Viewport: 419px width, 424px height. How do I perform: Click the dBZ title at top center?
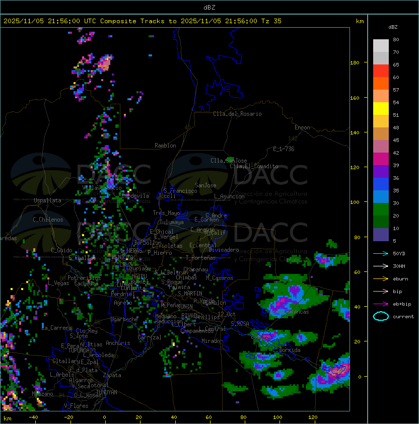pyautogui.click(x=210, y=7)
